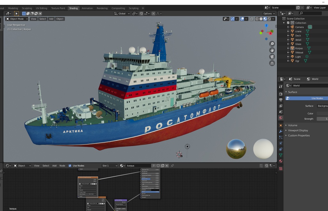Open the node editor Object type dropdown
328x211 pixels.
click(x=22, y=166)
